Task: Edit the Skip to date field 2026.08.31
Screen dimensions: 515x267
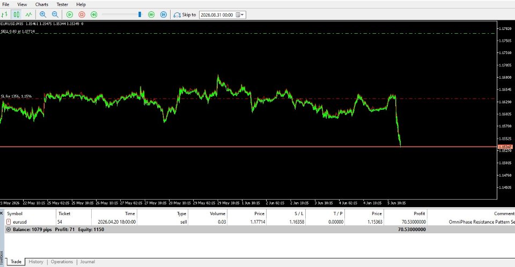Action: pos(217,15)
